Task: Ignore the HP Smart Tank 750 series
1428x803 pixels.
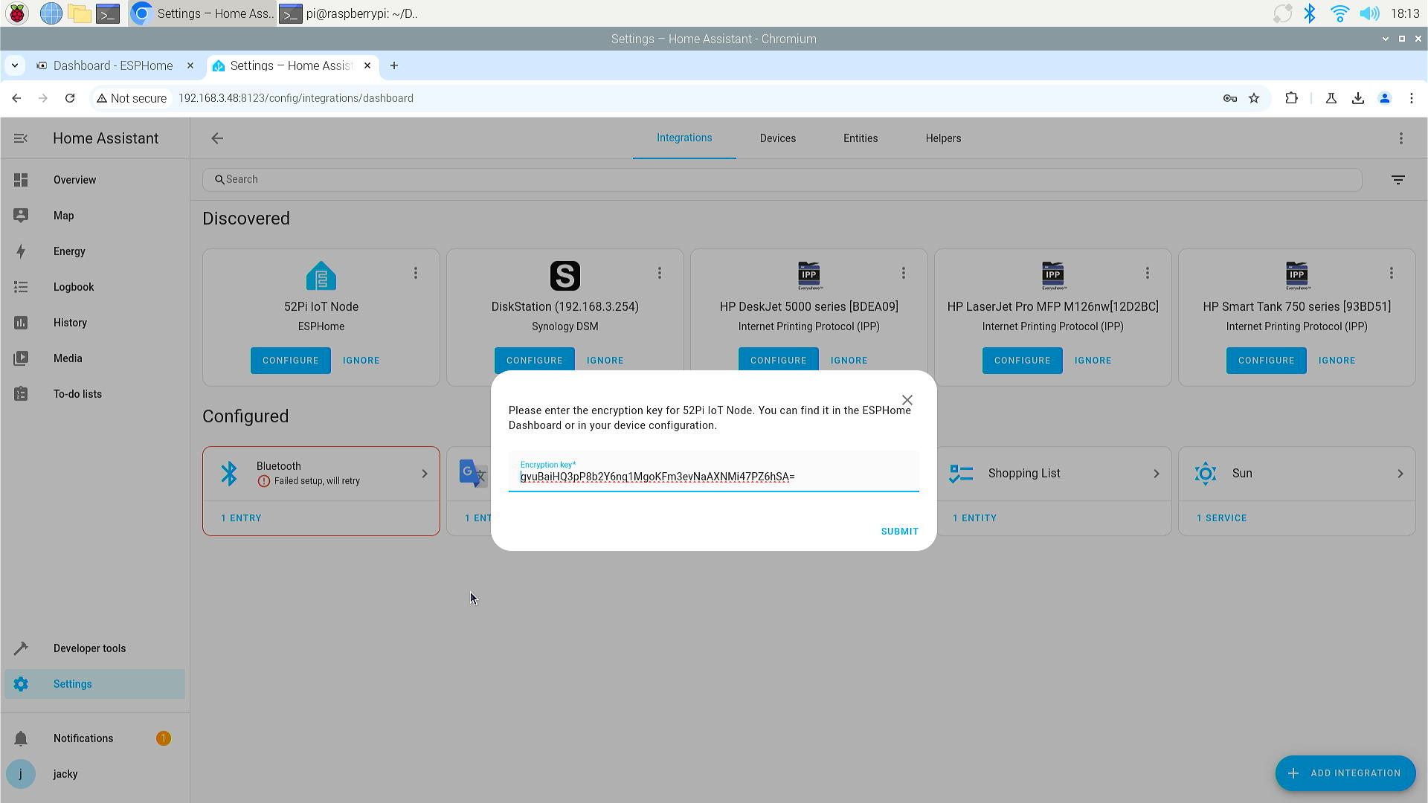Action: click(x=1337, y=361)
